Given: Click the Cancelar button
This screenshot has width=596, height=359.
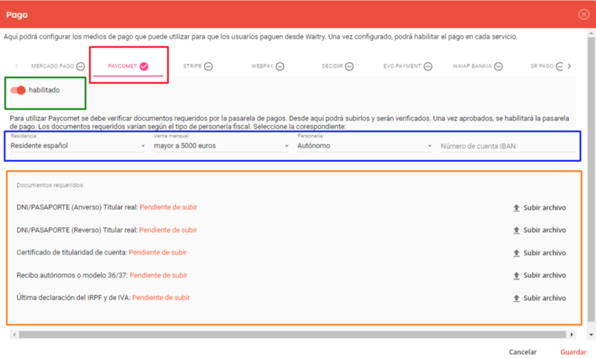Looking at the screenshot, I should coord(523,352).
